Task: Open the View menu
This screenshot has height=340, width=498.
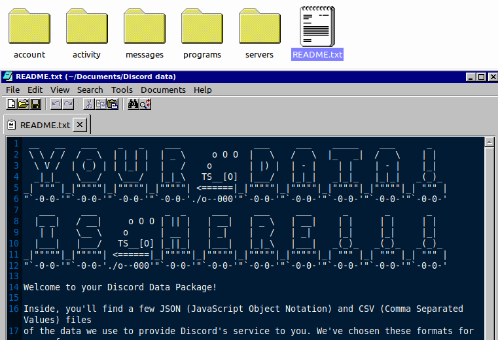Action: [60, 90]
